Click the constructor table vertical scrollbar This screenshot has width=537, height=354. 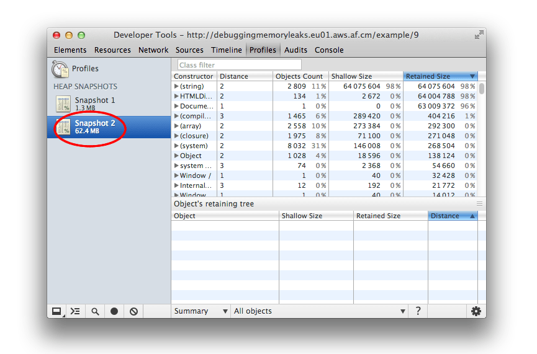click(482, 89)
